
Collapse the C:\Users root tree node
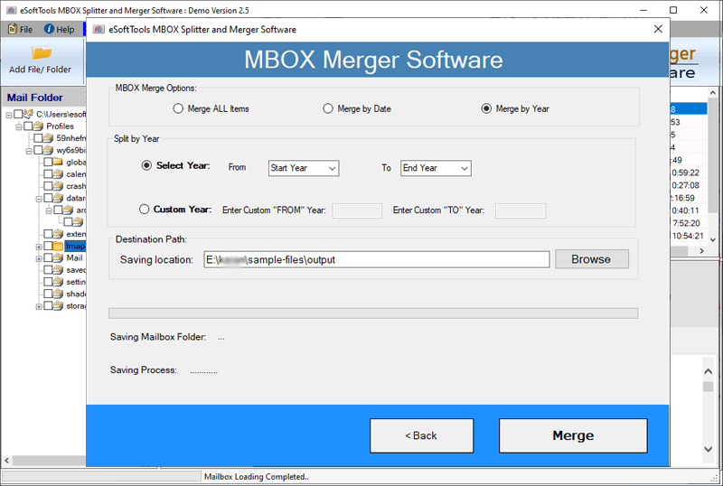point(9,115)
